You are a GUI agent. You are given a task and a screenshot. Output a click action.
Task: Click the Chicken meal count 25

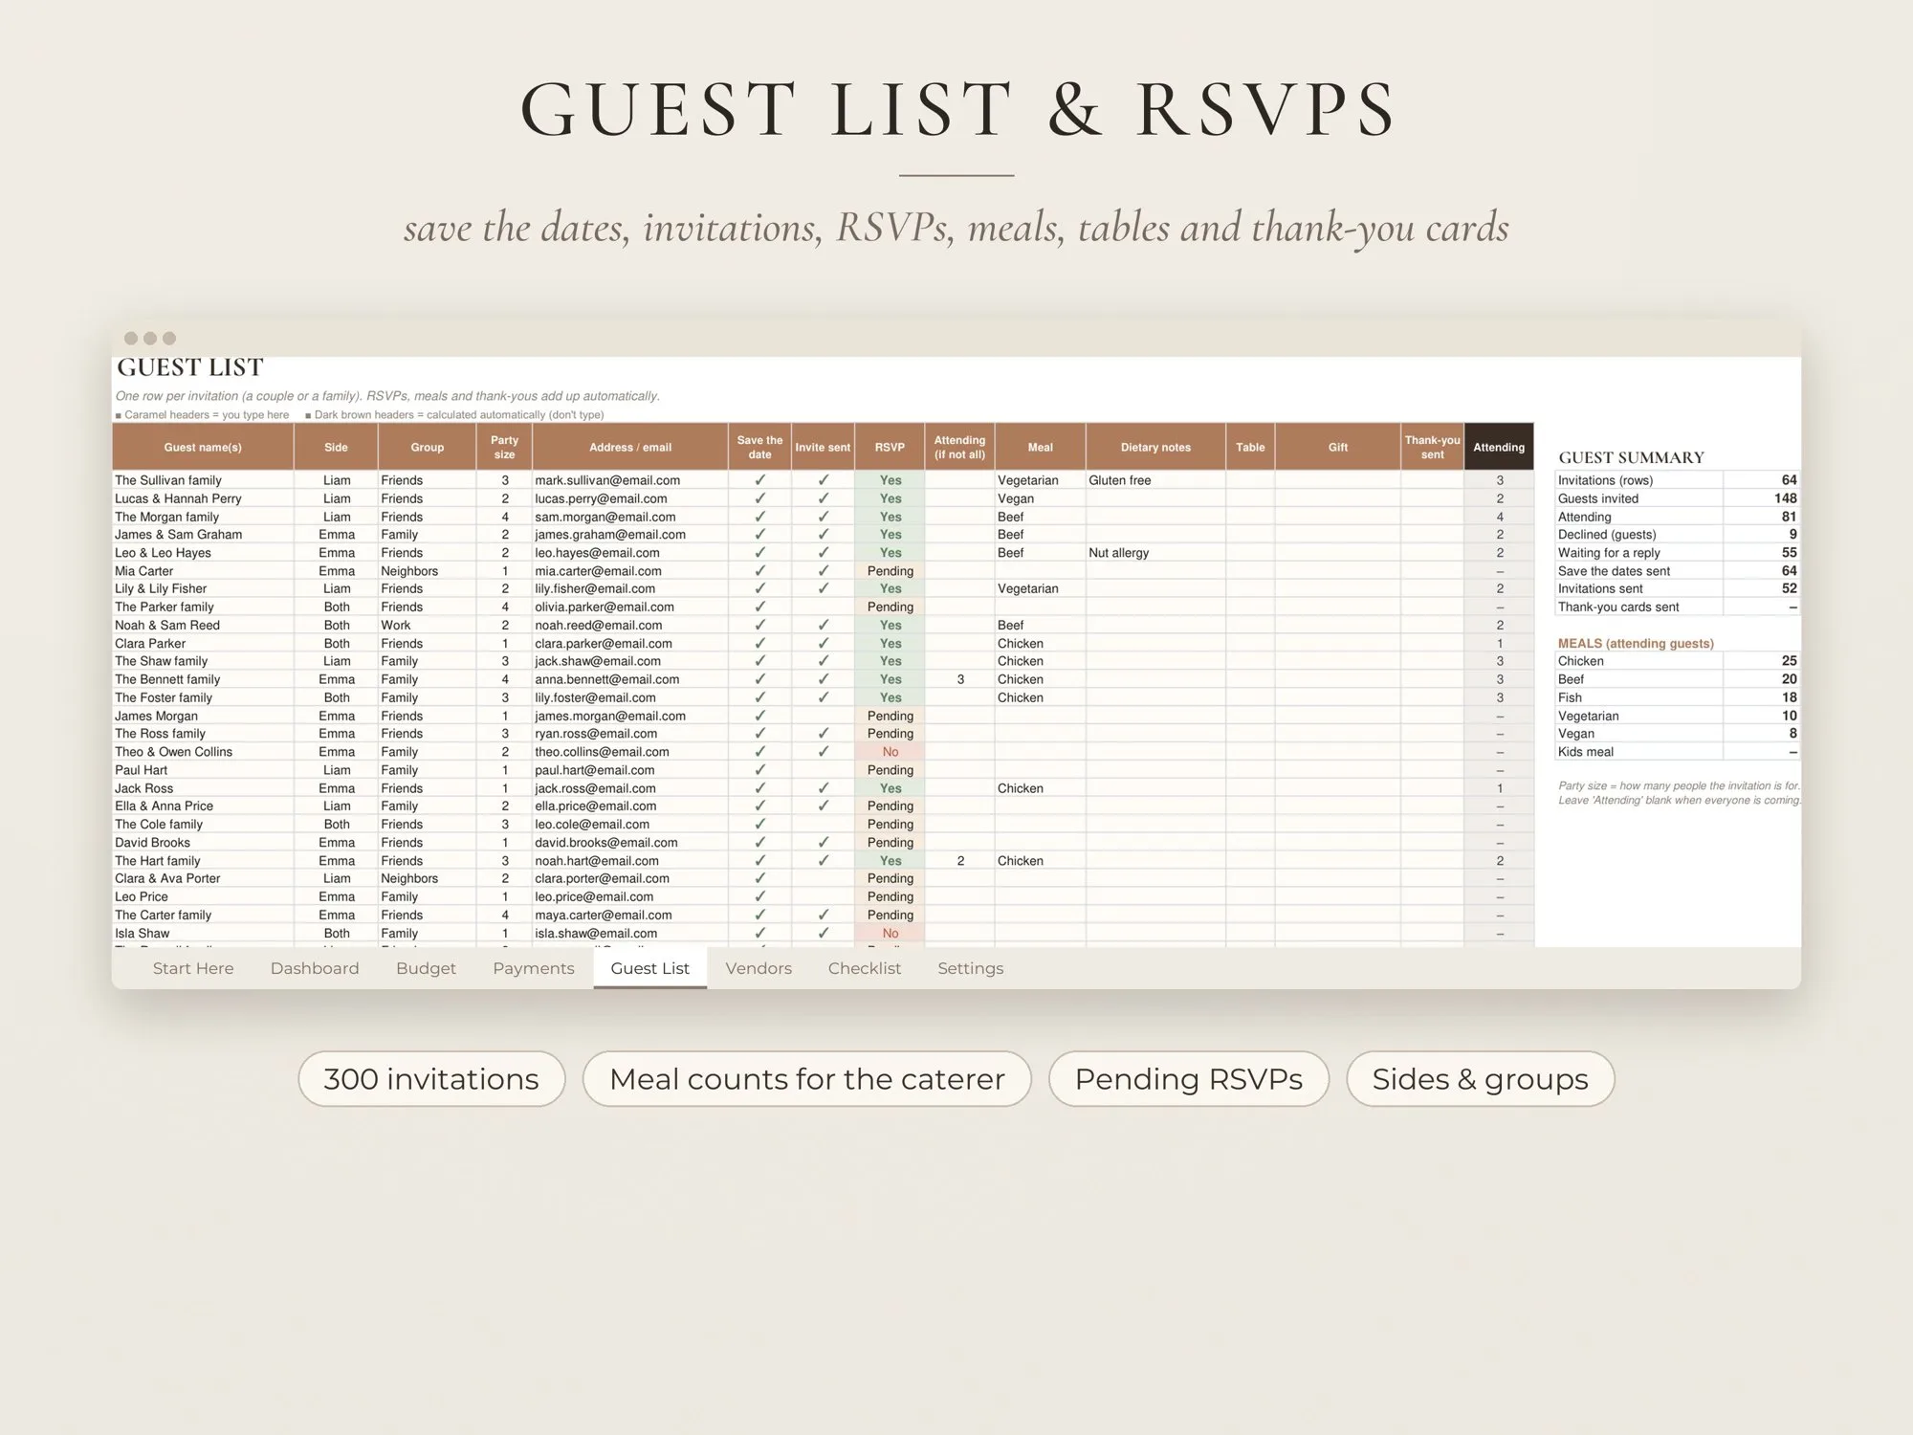[x=1789, y=661]
